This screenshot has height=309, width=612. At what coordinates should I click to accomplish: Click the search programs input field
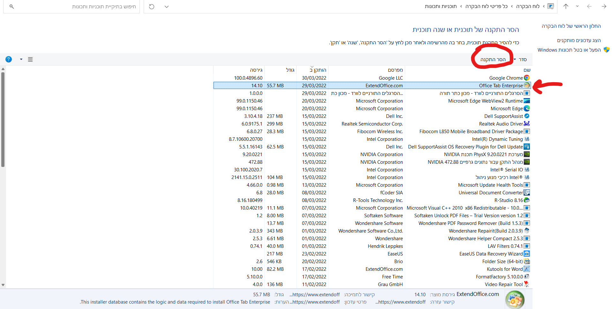pos(77,6)
